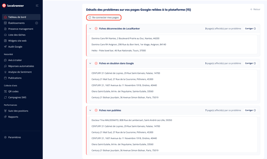Image resolution: width=267 pixels, height=159 pixels.
Task: Open Liste des tâches
Action: [17, 35]
